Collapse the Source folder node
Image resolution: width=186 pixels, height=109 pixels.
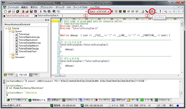click(x=10, y=31)
